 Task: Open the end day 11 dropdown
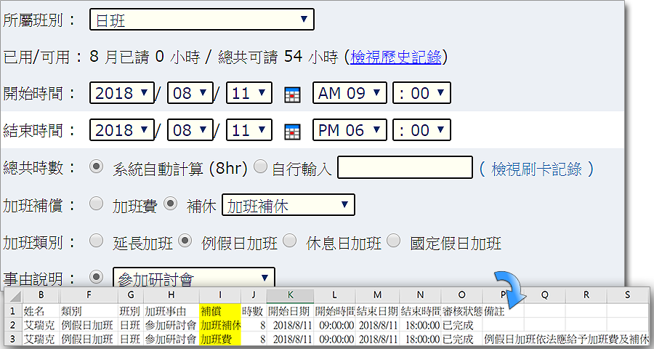249,130
